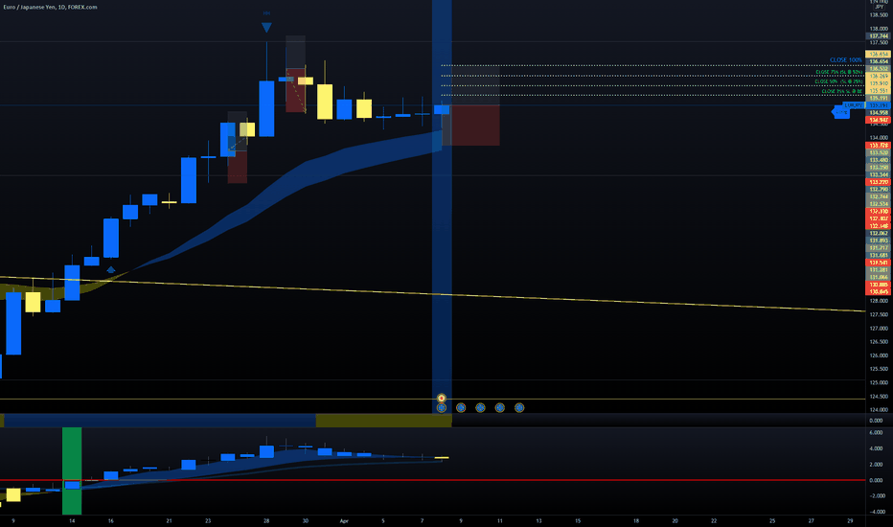Click the yellow 135.551 price tag

coord(879,91)
